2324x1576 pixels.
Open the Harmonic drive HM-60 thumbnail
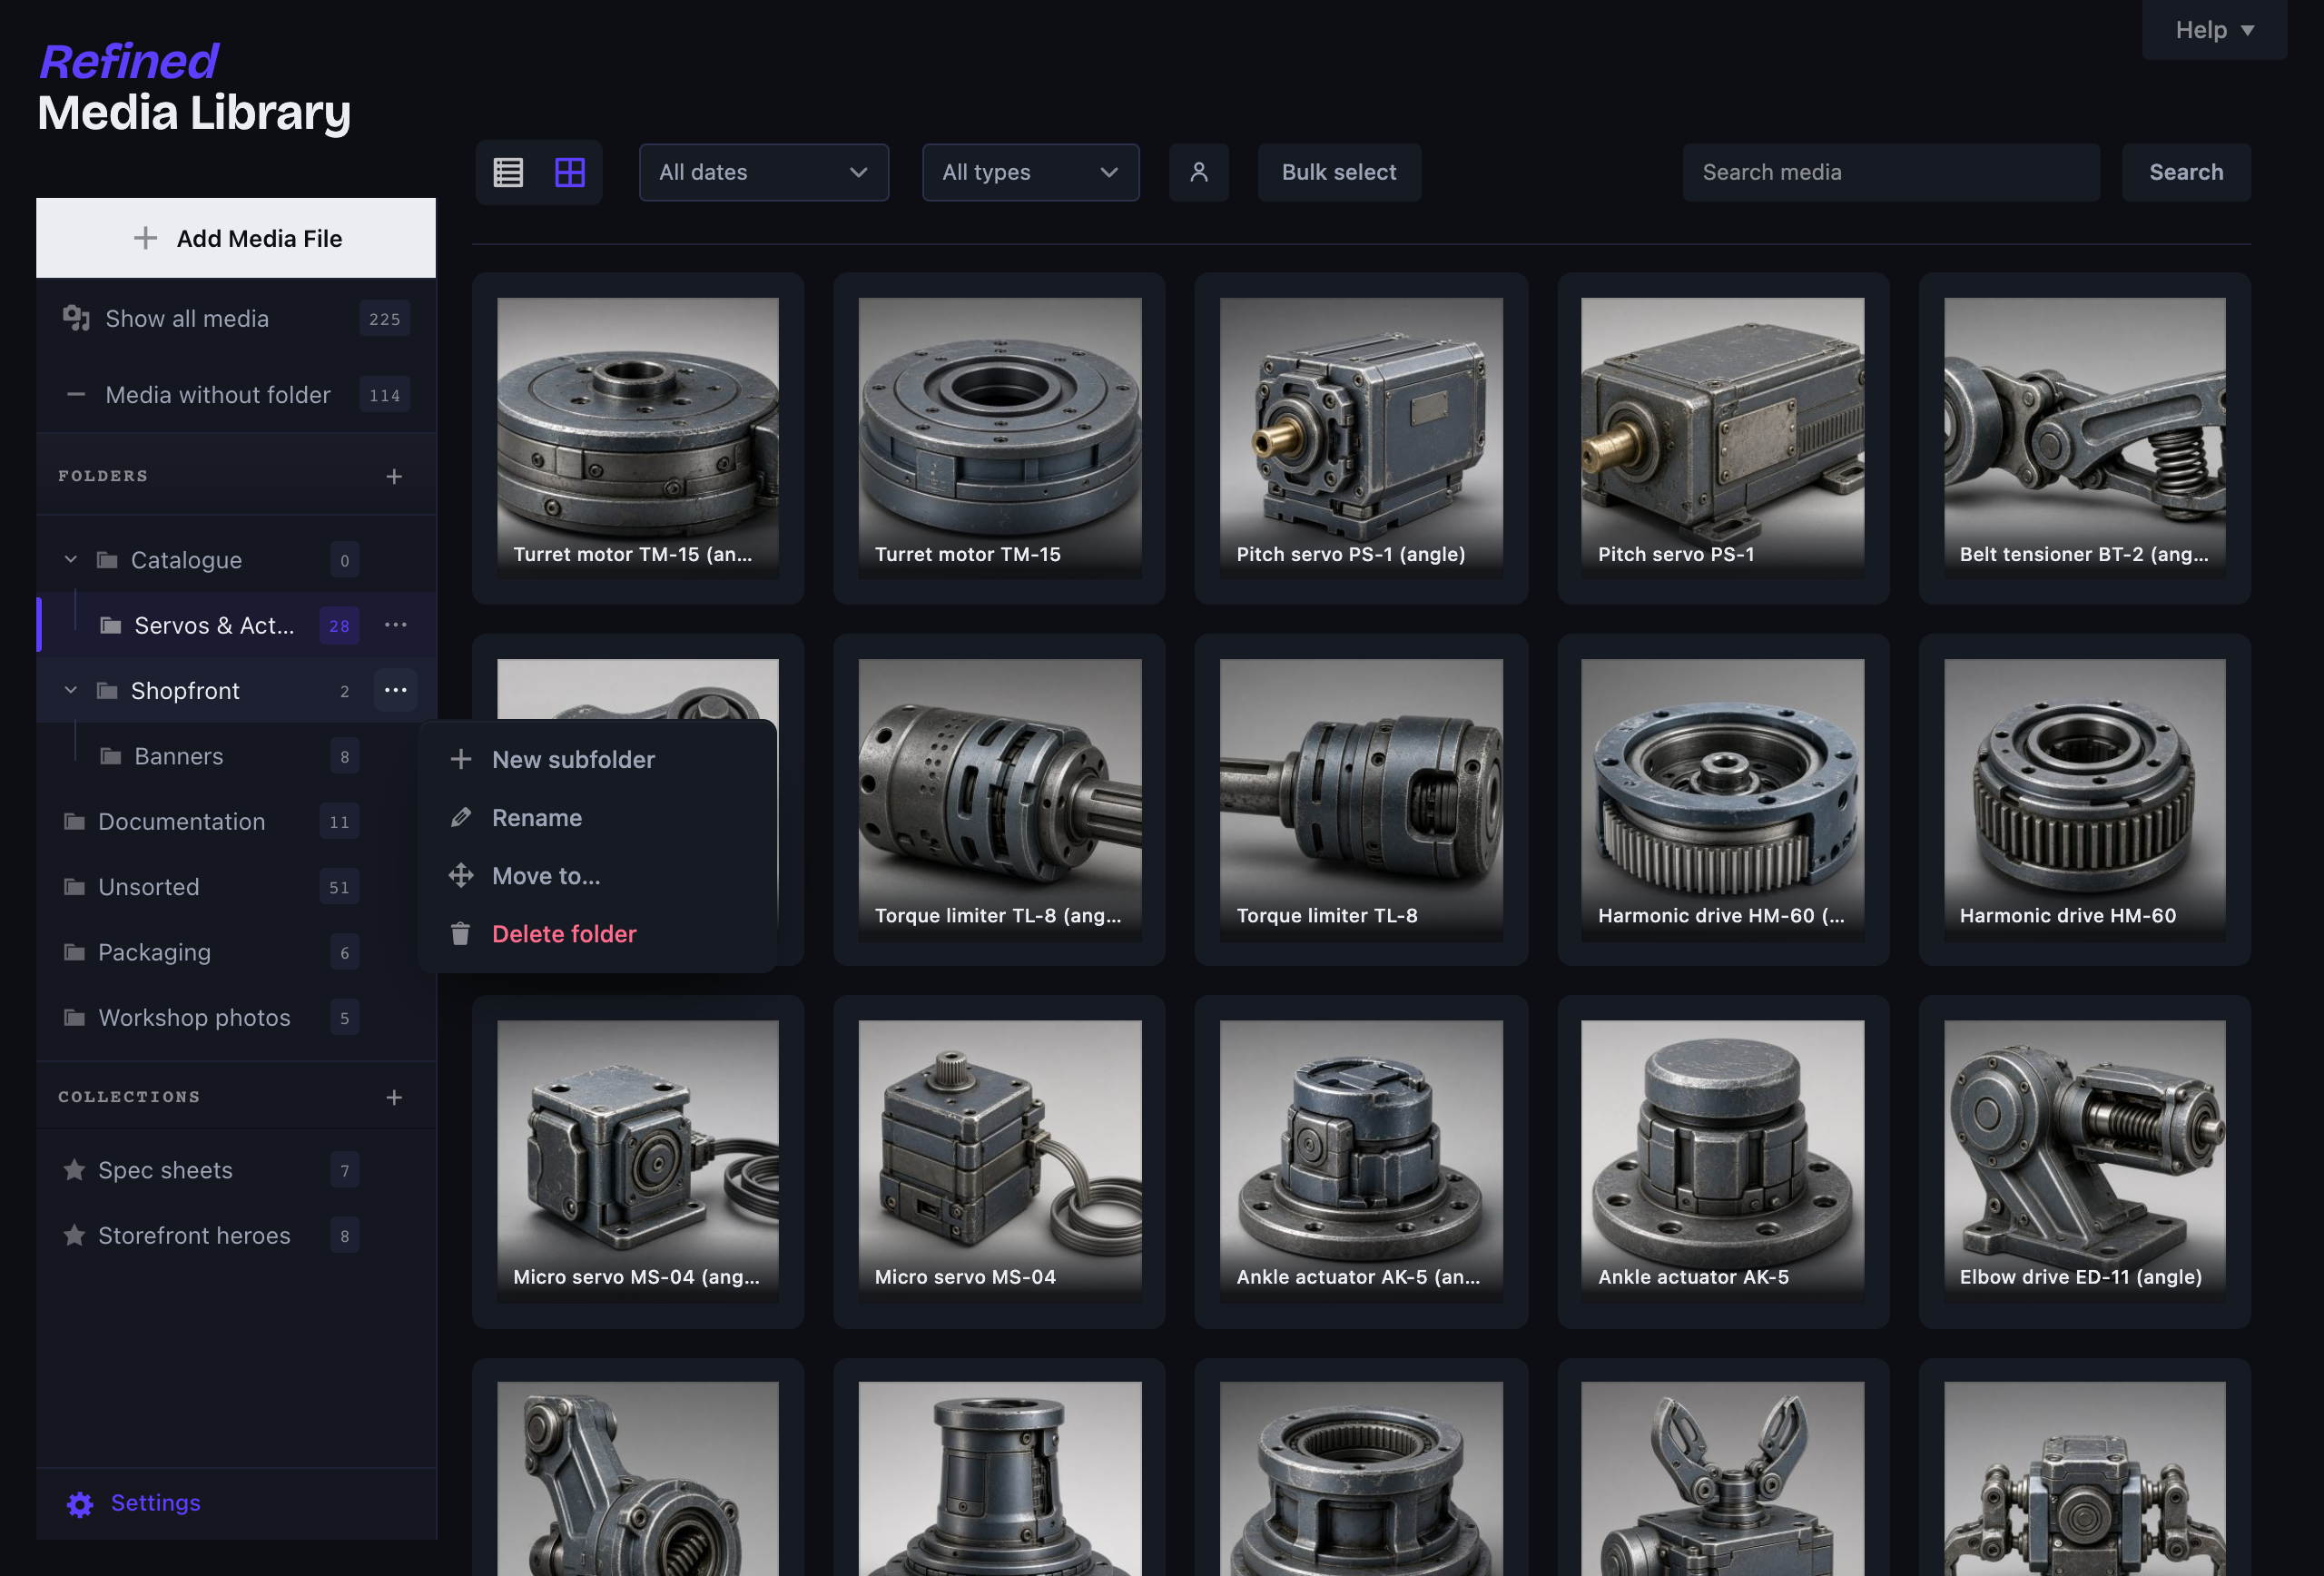2084,799
